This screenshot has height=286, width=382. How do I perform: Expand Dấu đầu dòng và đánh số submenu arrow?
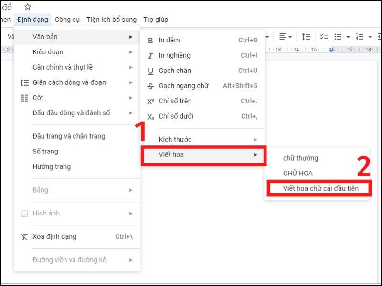point(131,113)
